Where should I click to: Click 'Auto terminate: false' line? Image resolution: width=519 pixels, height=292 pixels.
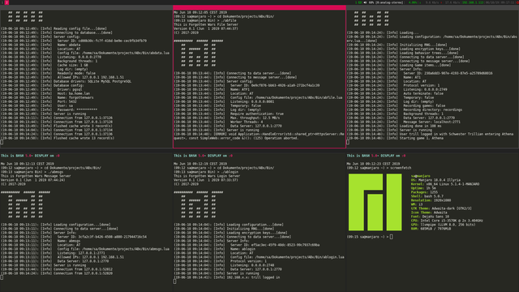(423, 93)
